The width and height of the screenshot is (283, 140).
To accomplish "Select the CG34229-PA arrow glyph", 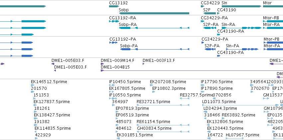I will (203, 43).
